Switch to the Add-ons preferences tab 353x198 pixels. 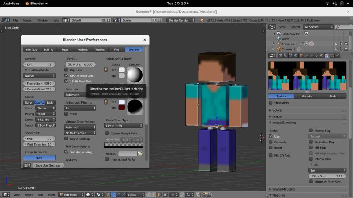click(83, 49)
